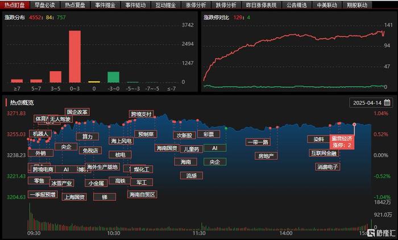398x240 pixels.
Task: Select the 消费电子 hotspot tag
Action: tap(327, 167)
